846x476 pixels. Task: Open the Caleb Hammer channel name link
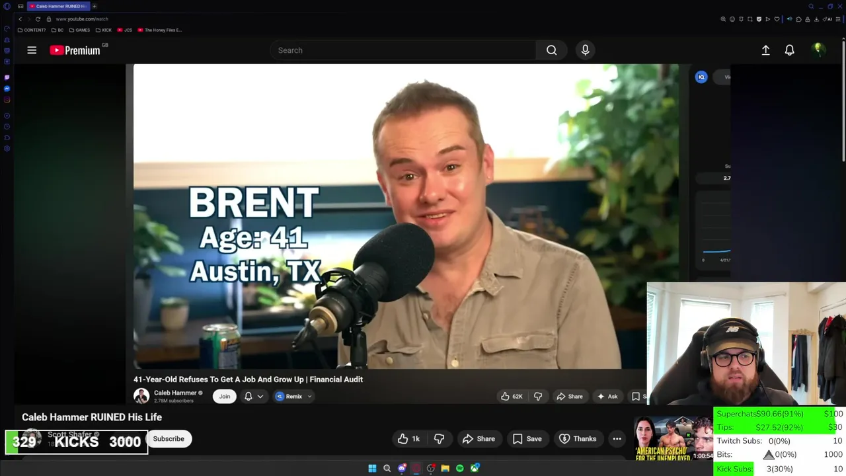[x=175, y=393]
